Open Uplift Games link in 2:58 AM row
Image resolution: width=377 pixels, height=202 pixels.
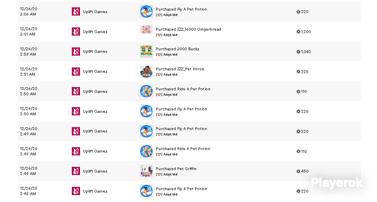point(95,52)
